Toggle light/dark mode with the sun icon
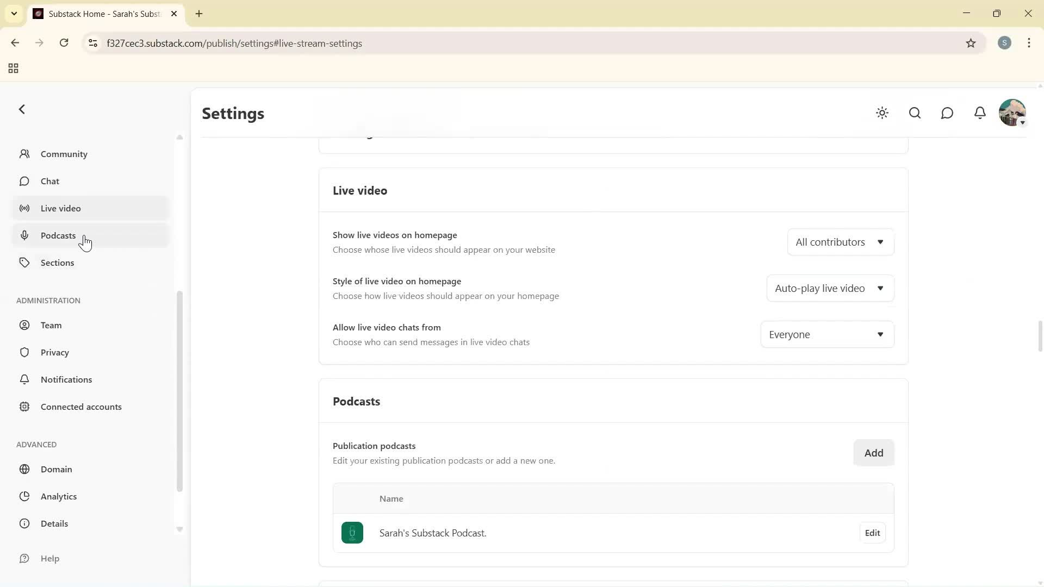The image size is (1044, 587). [882, 113]
